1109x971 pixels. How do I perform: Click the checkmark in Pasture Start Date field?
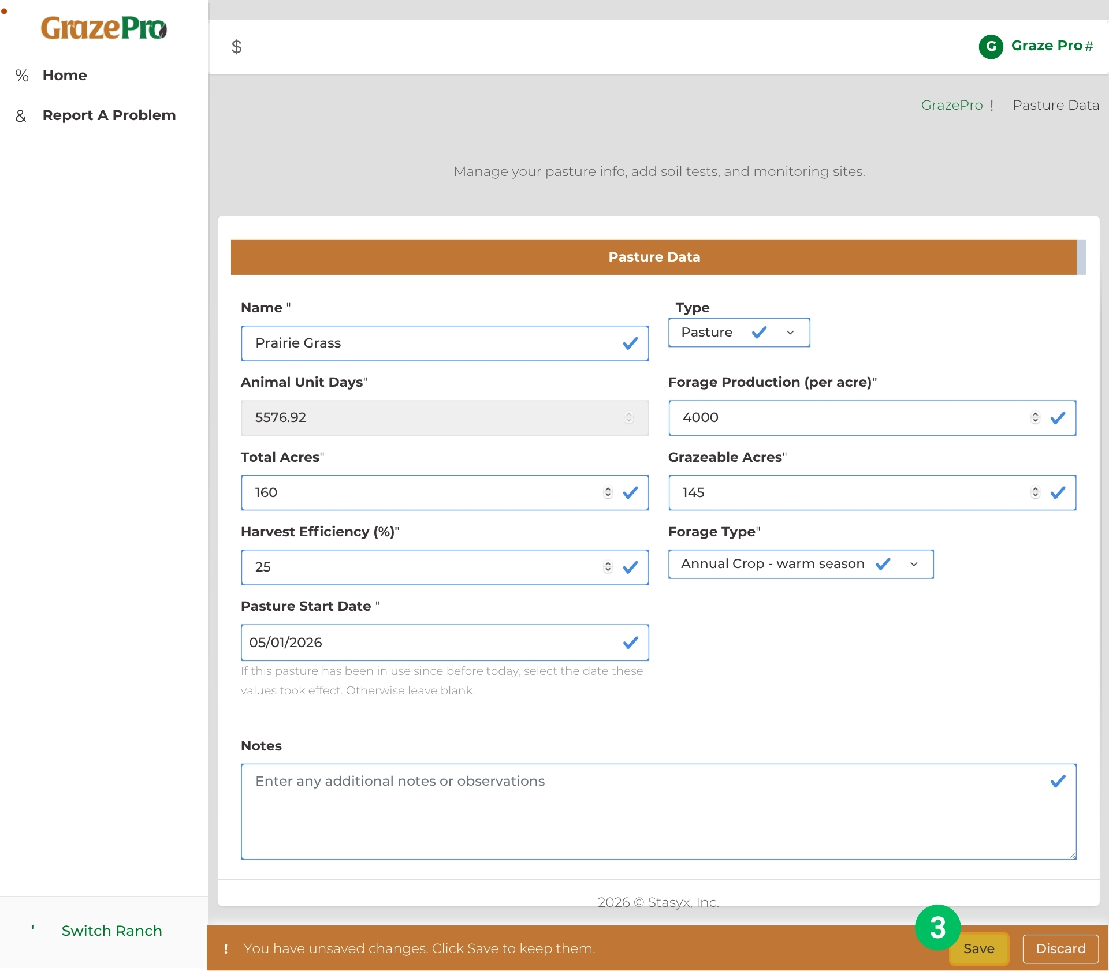pyautogui.click(x=630, y=643)
